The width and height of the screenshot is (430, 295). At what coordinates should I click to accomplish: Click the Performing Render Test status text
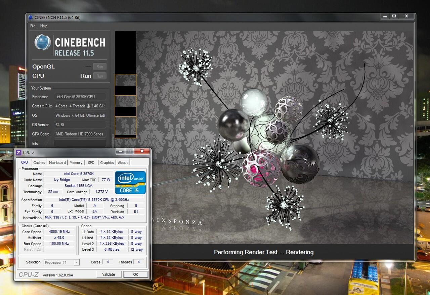[264, 252]
